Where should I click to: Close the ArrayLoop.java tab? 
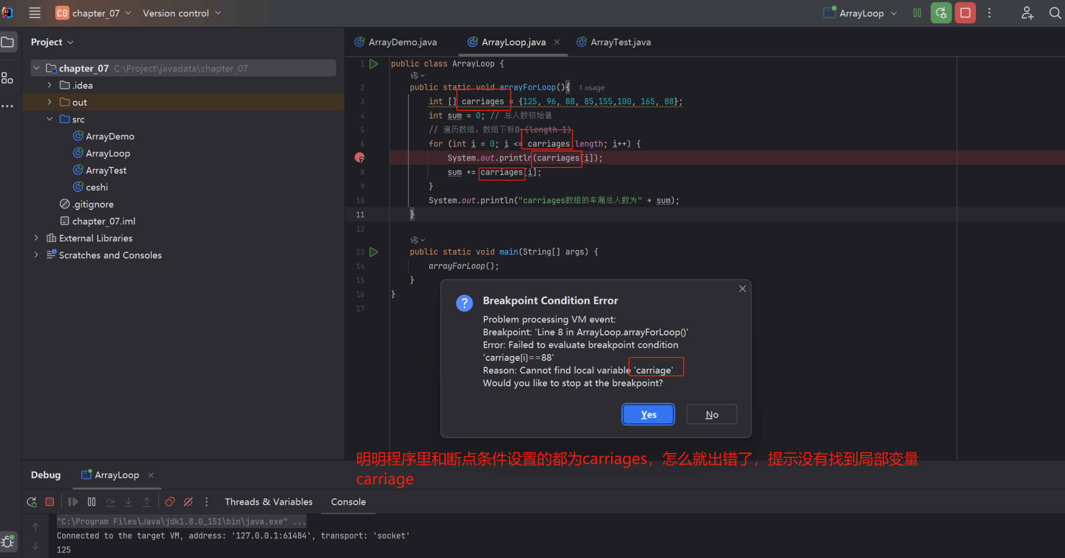[557, 42]
